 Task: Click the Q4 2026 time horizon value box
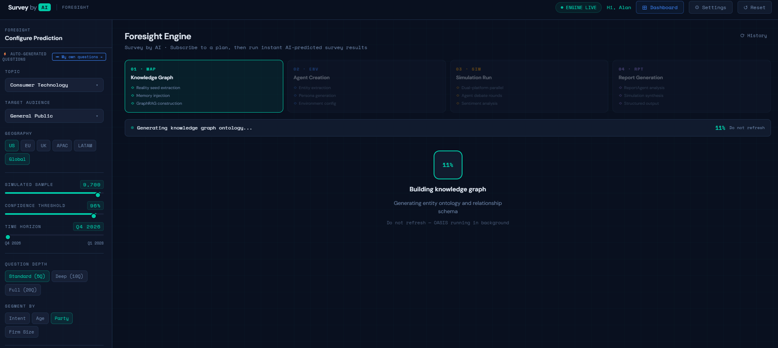88,227
